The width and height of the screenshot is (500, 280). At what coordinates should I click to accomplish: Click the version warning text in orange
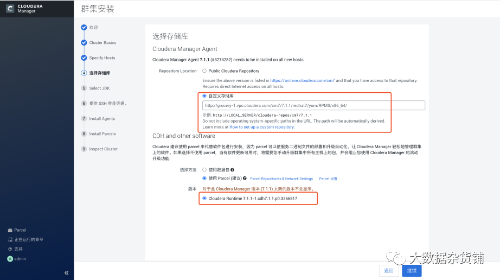pos(259,189)
